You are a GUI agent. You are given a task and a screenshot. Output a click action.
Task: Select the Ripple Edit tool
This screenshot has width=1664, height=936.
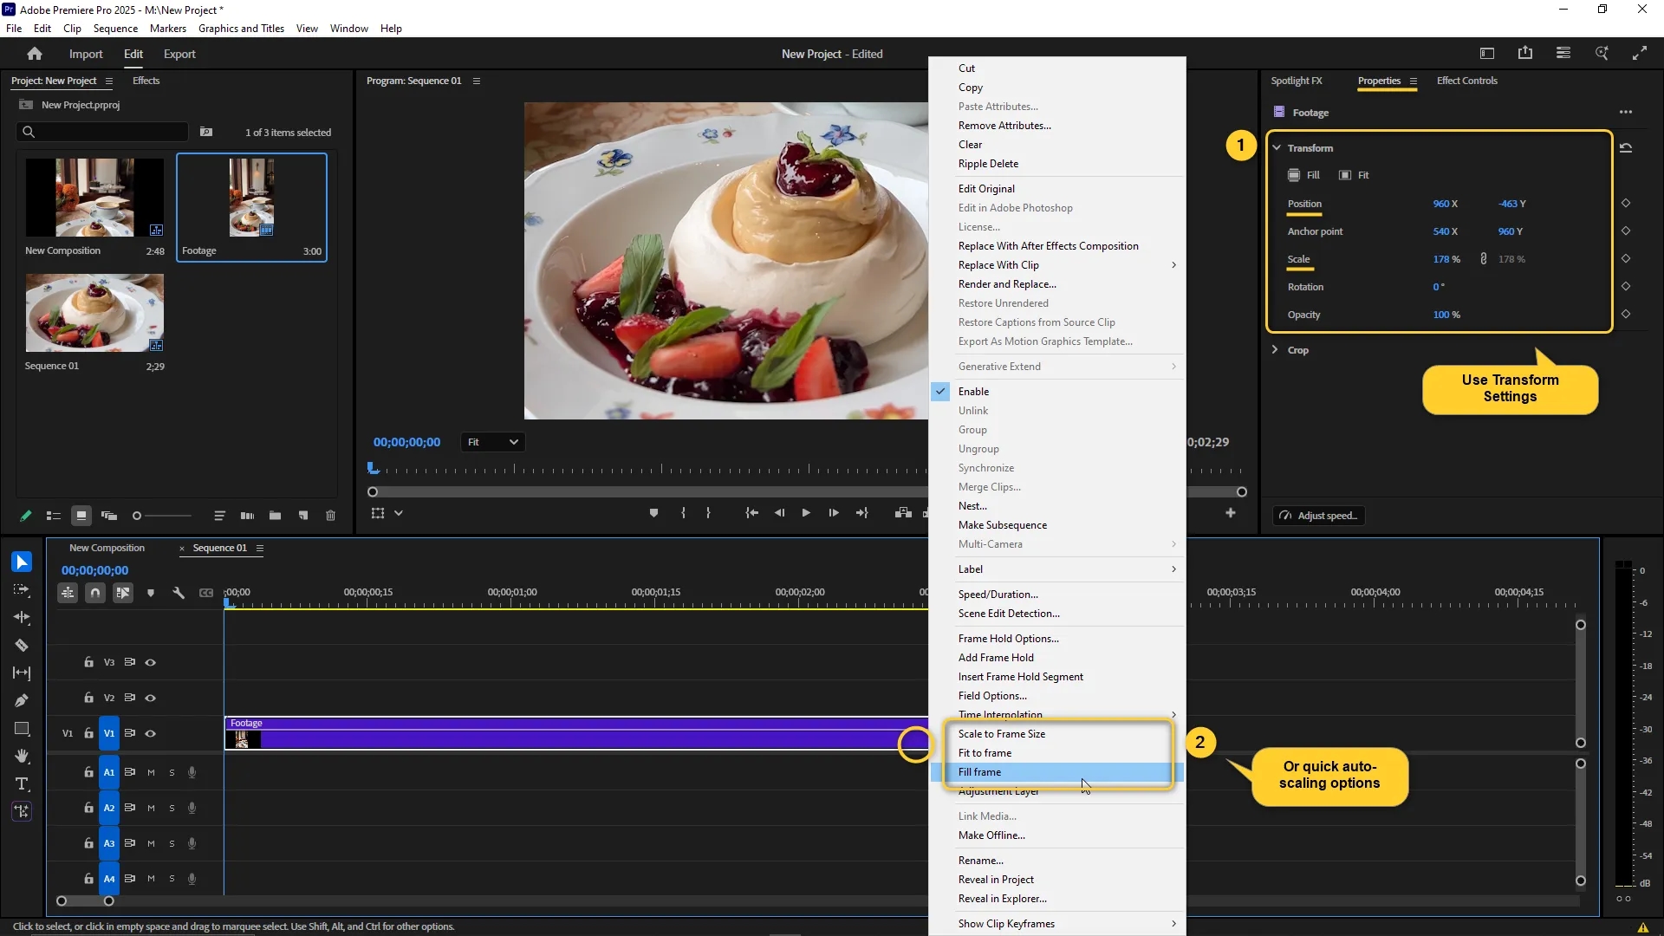(22, 618)
